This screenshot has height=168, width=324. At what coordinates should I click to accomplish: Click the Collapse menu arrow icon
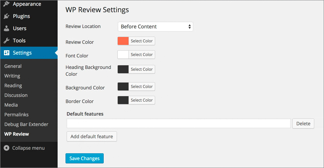click(6, 148)
